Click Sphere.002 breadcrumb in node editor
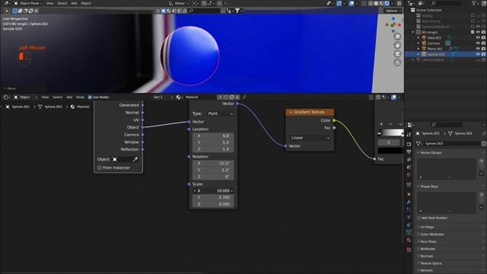 pos(21,107)
